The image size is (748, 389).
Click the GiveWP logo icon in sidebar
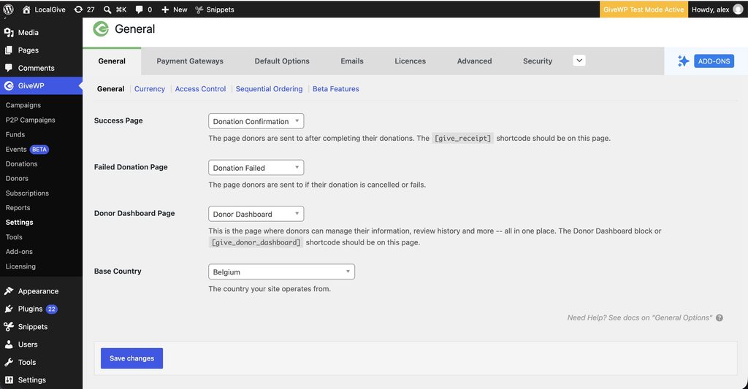click(x=9, y=86)
